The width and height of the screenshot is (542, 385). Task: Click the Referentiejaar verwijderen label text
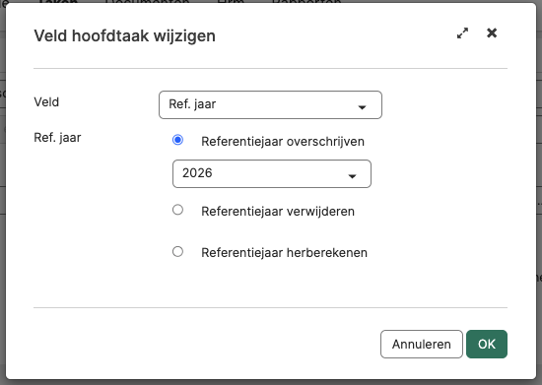(278, 212)
